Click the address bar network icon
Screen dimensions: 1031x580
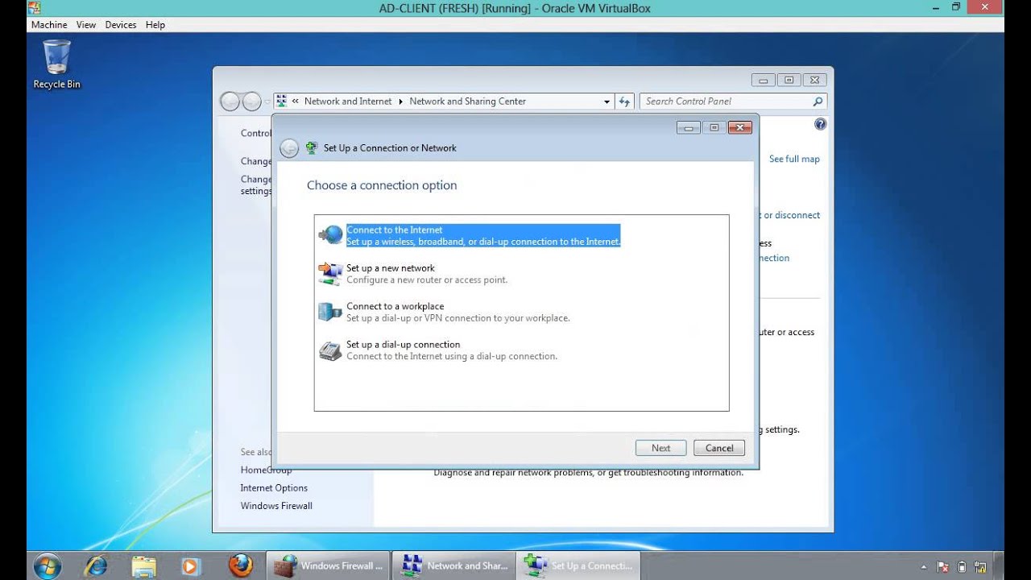point(281,101)
